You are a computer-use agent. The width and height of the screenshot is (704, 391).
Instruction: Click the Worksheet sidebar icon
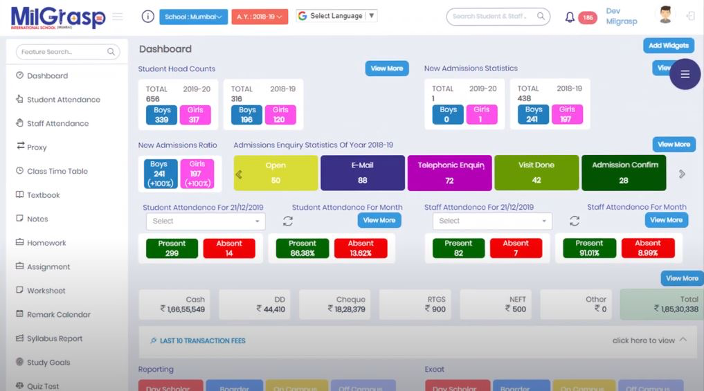click(20, 290)
